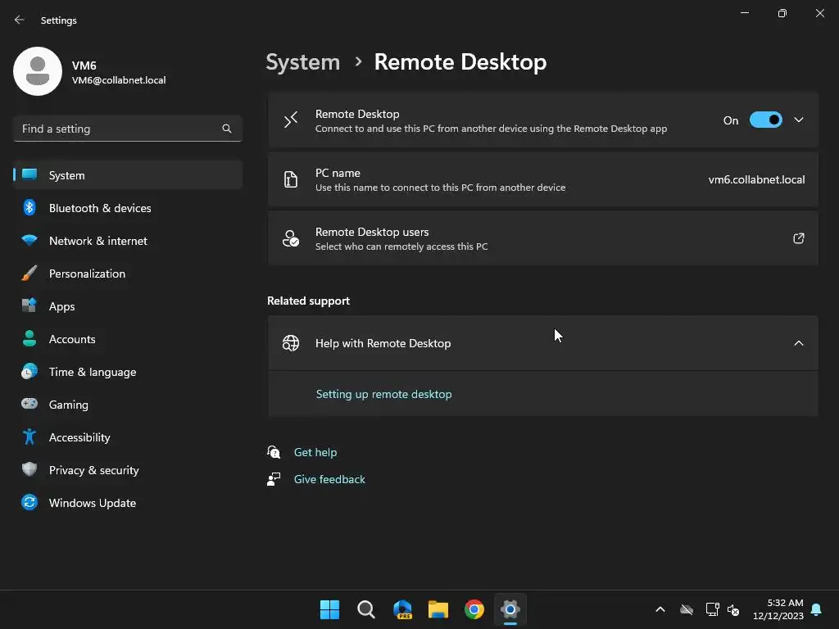Show hidden tray icons chevron
Screen dimensions: 839x629
[660, 609]
